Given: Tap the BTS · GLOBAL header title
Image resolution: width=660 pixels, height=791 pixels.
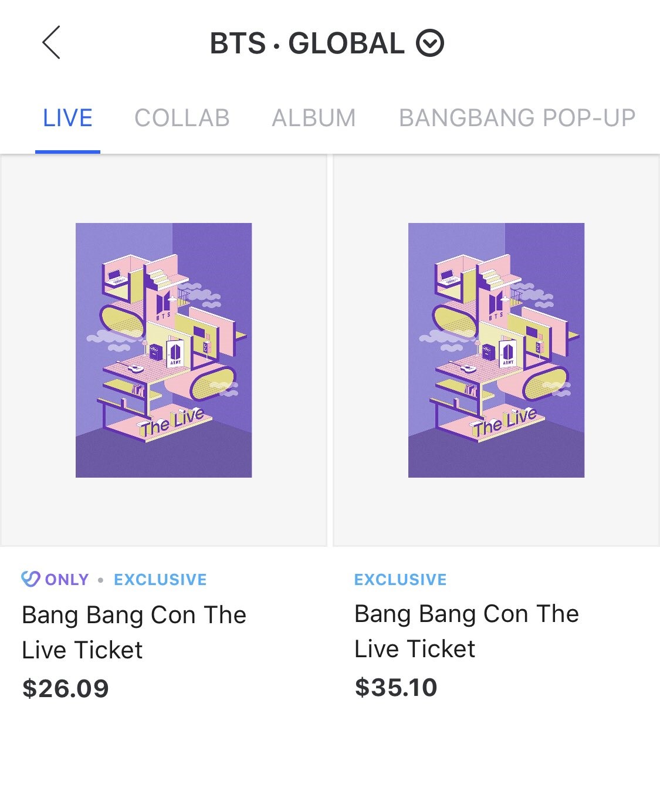Looking at the screenshot, I should [x=306, y=43].
